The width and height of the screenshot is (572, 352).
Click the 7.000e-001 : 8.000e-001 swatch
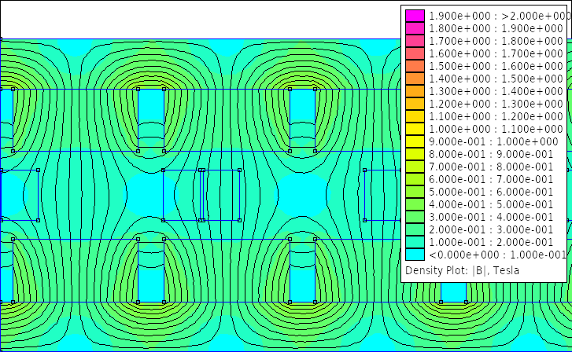(x=415, y=167)
